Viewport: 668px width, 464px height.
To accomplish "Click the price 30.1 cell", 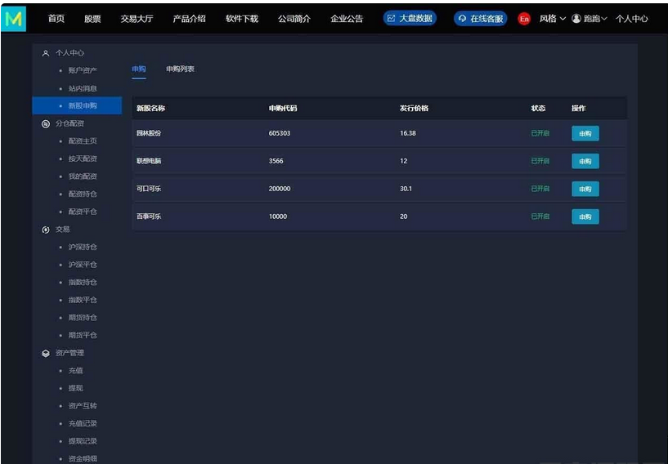I will (x=406, y=189).
